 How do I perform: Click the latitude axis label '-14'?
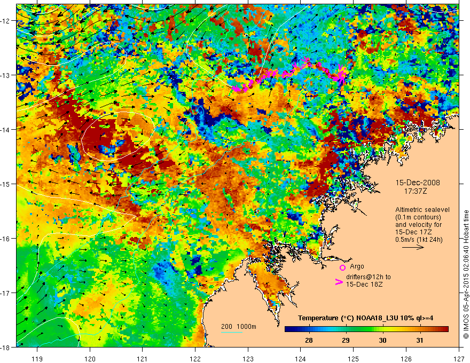(6, 129)
